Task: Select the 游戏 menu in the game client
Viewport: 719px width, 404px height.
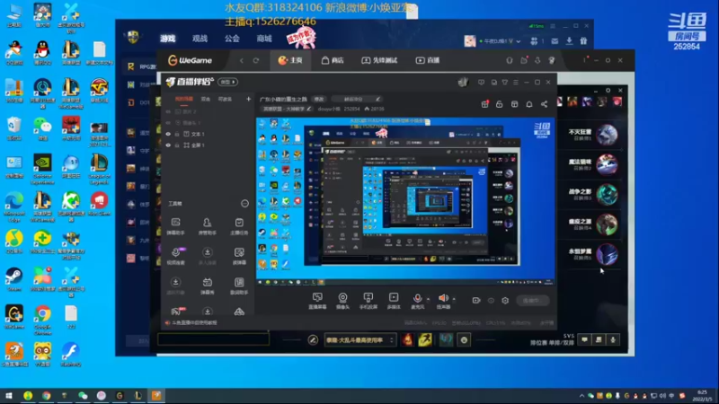Action: [x=168, y=39]
